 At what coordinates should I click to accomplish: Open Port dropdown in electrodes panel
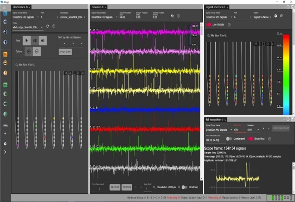[x=50, y=17]
